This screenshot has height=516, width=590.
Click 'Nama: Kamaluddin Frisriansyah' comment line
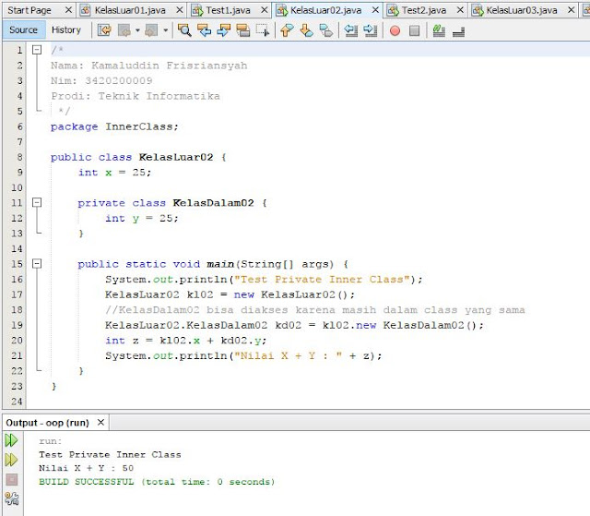click(x=149, y=66)
